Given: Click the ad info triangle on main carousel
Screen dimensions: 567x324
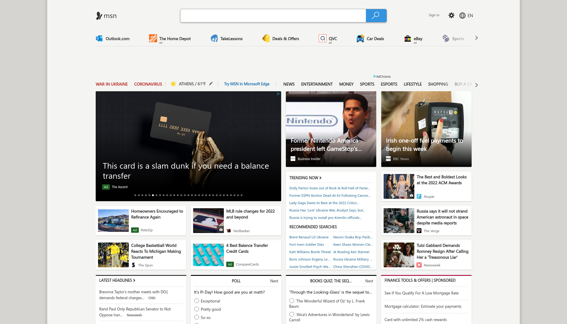Looking at the screenshot, I should point(278,94).
